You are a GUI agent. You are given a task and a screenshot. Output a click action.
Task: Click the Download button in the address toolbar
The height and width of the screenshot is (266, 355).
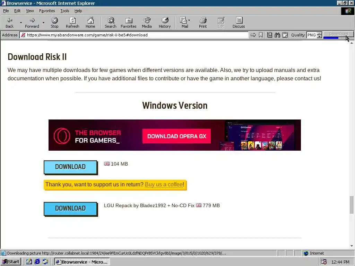tap(338, 34)
